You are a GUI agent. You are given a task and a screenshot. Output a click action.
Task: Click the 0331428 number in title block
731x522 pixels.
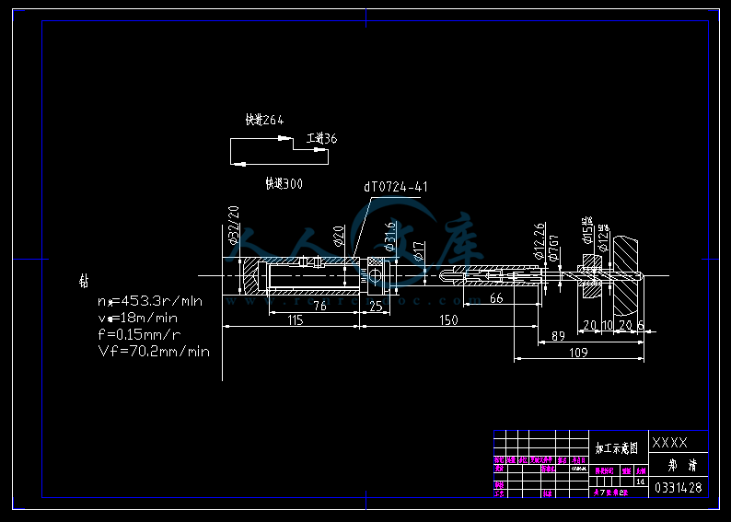679,488
